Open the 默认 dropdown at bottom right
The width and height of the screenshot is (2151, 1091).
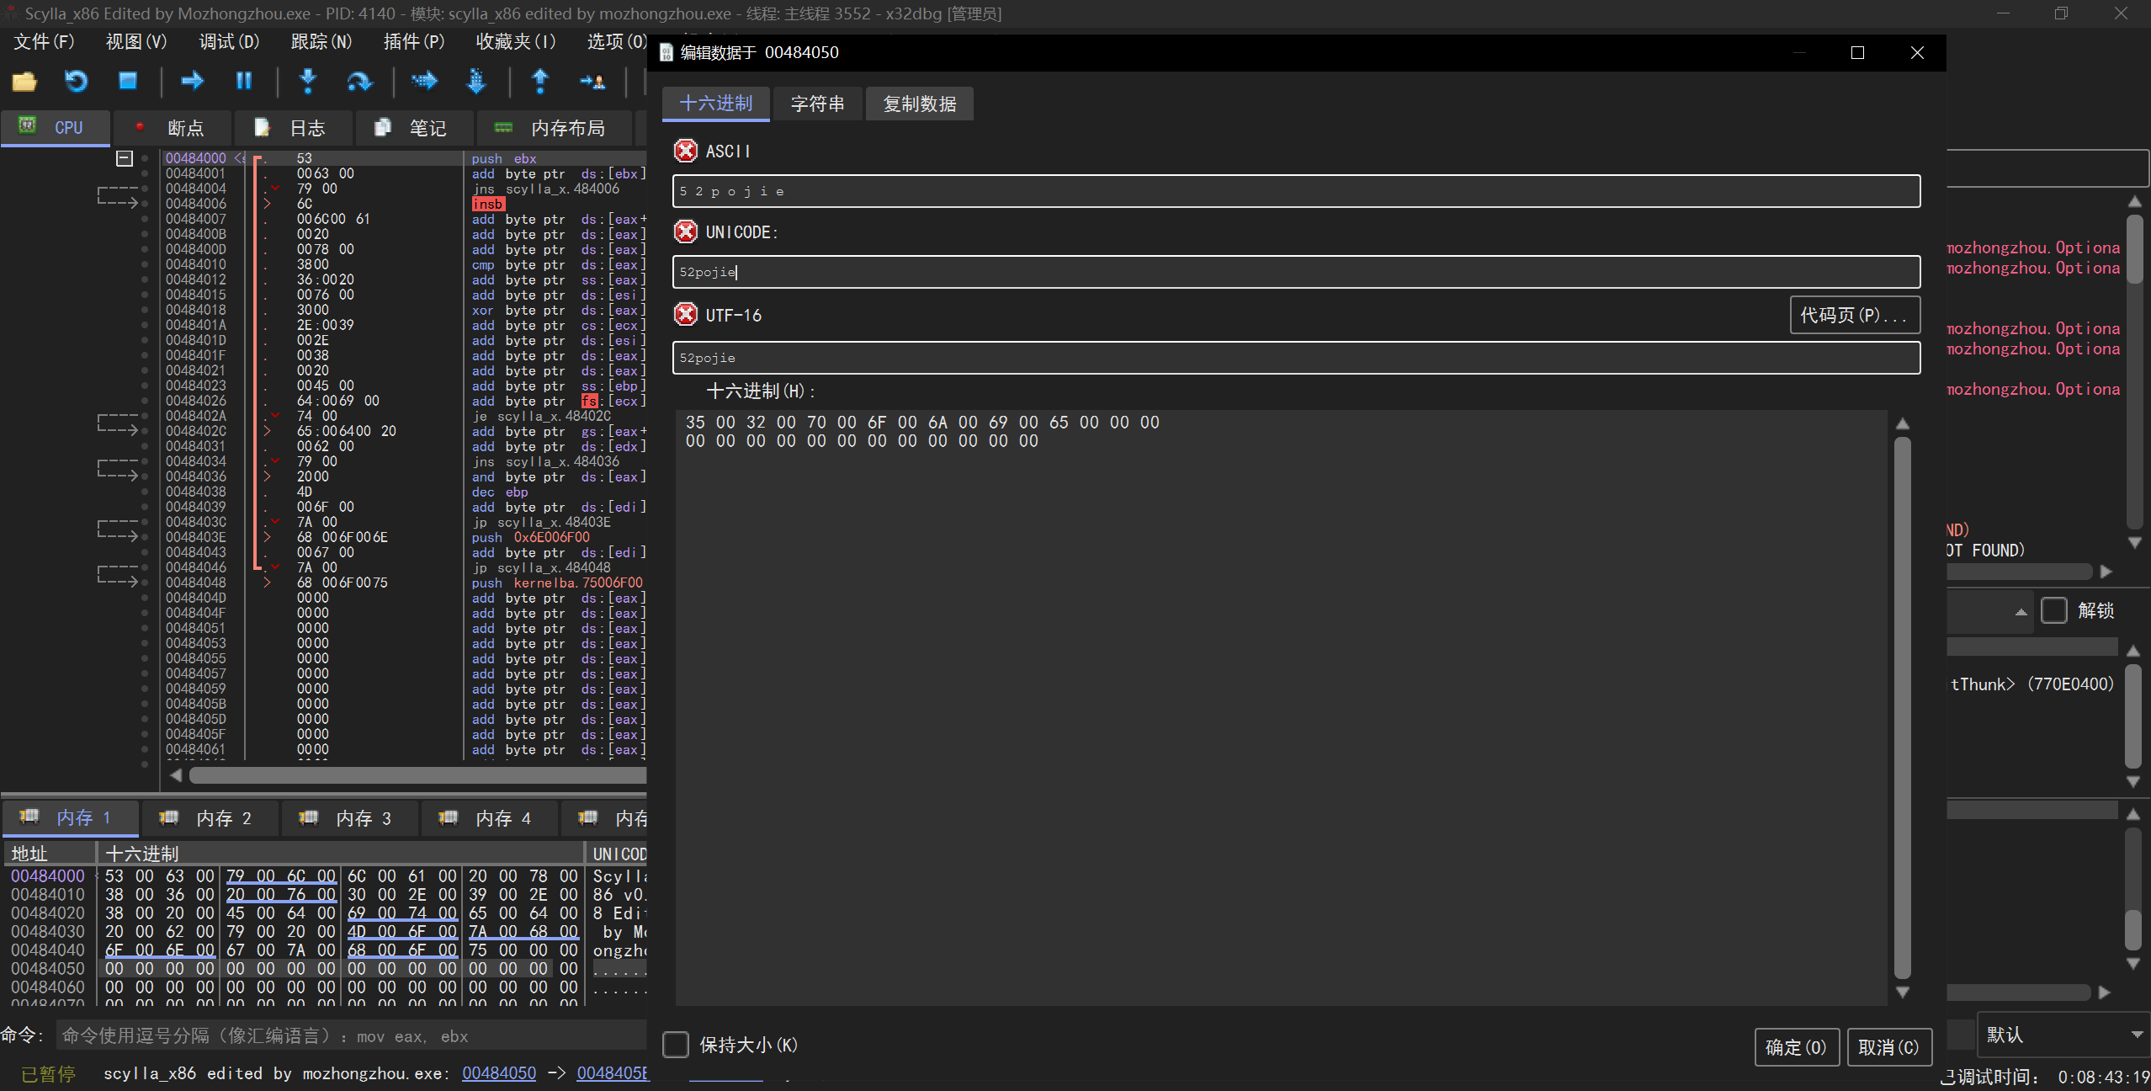click(x=2062, y=1035)
